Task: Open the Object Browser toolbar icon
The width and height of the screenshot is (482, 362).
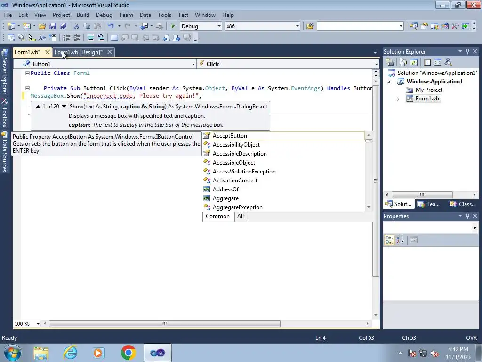Action: tap(445, 26)
